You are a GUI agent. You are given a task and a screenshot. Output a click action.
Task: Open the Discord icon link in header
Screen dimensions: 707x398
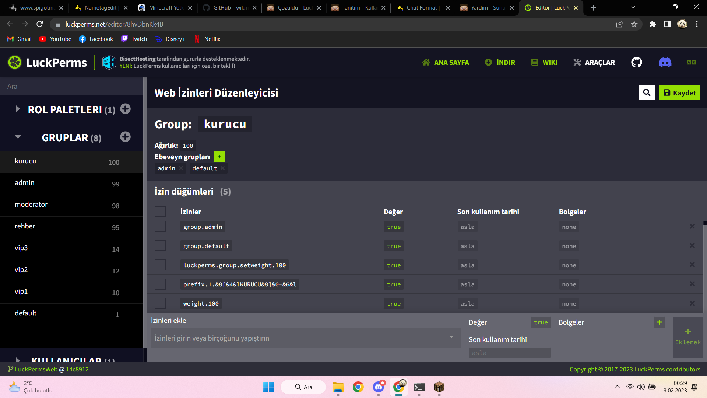coord(665,62)
